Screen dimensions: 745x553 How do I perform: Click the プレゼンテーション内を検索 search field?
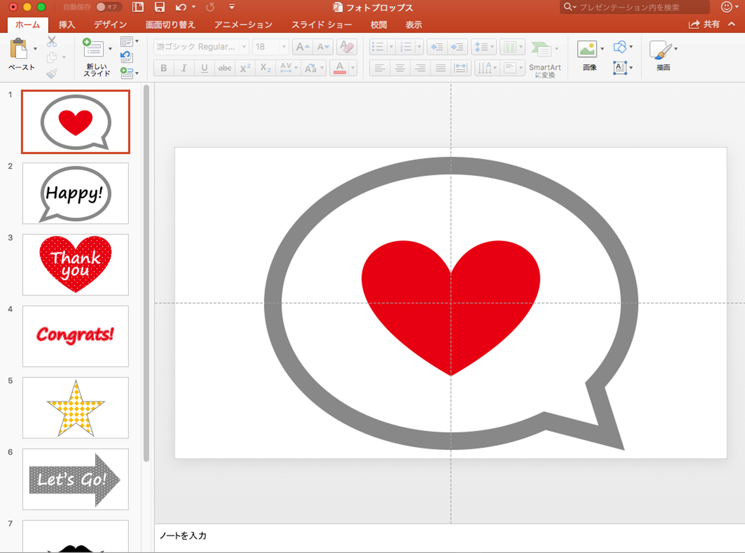pyautogui.click(x=634, y=7)
